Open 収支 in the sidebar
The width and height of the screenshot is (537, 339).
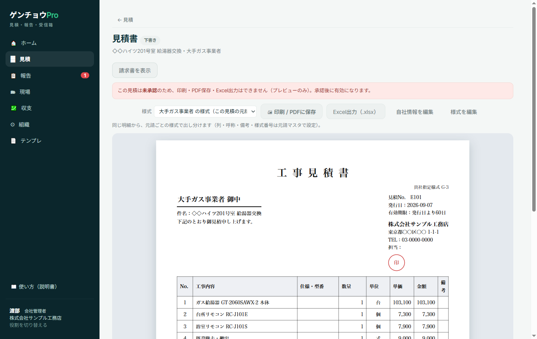(x=50, y=108)
